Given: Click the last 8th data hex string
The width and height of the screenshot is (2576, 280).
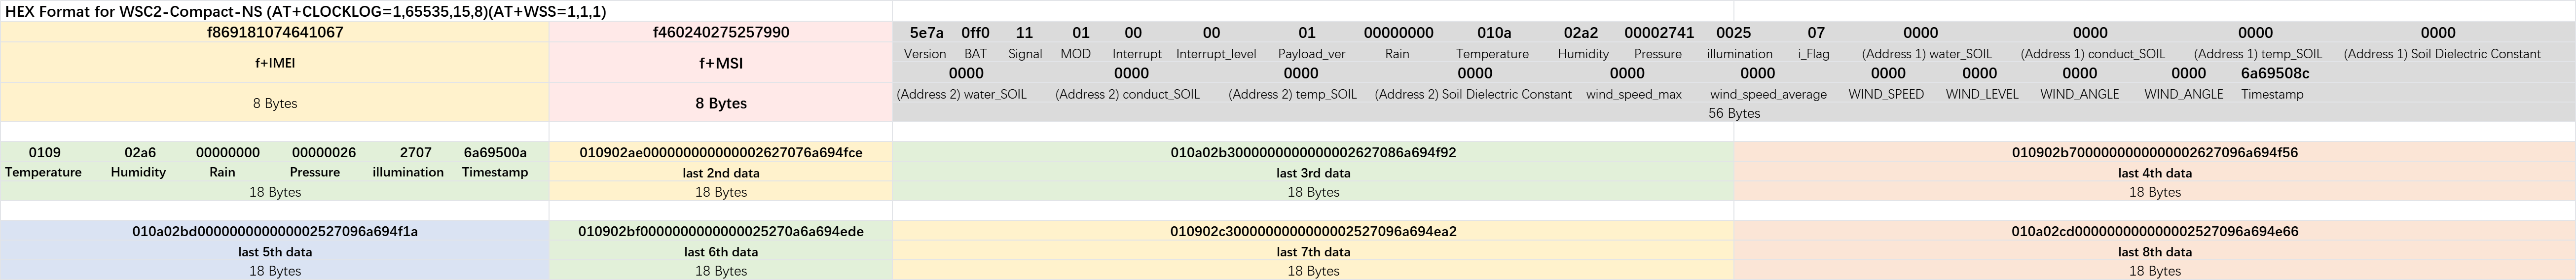Looking at the screenshot, I should (2155, 231).
